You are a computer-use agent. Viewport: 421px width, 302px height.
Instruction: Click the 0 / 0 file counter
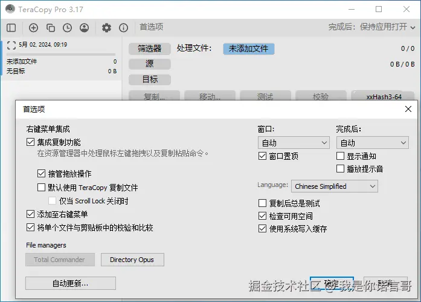click(408, 48)
